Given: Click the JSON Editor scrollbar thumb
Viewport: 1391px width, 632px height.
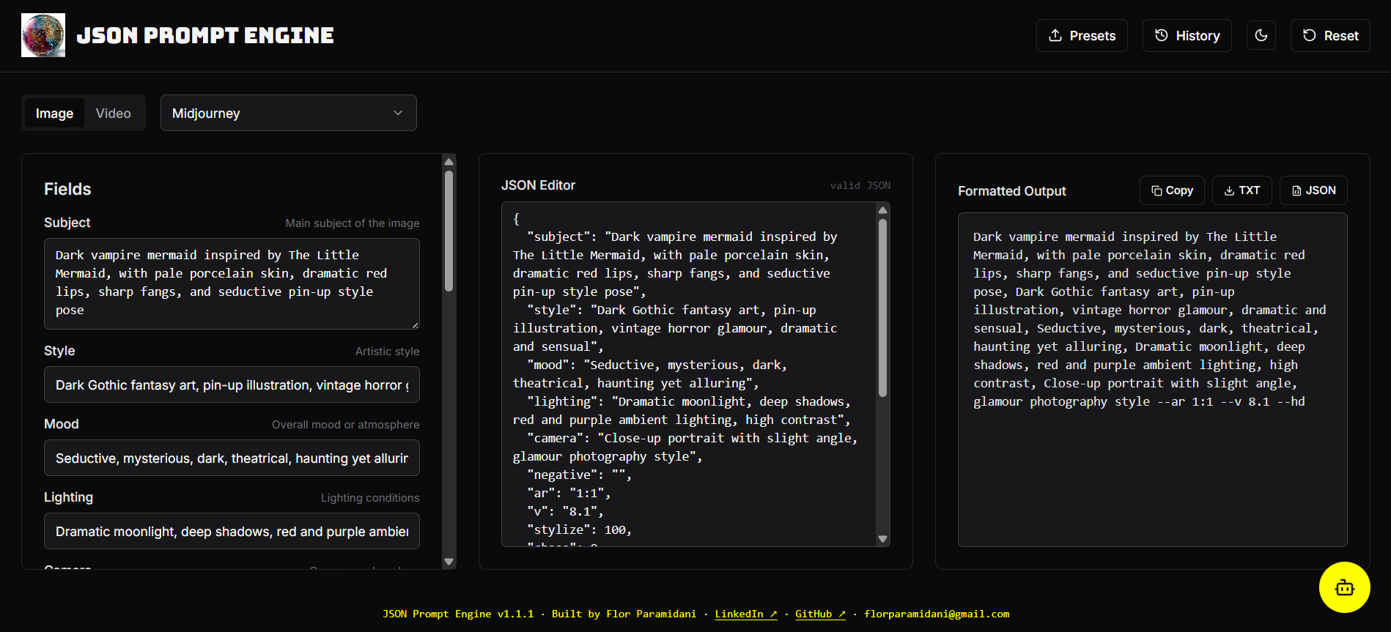Looking at the screenshot, I should (882, 308).
